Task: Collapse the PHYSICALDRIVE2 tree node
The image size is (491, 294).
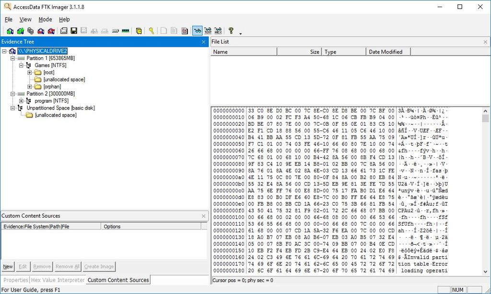Action: click(x=4, y=51)
